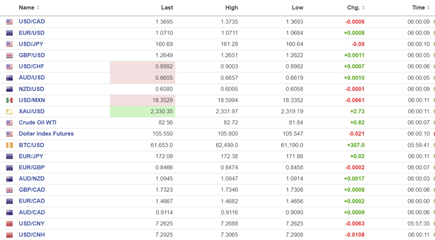The width and height of the screenshot is (435, 240).
Task: Click the US flag icon beside USD/CAD
Action: pos(9,22)
